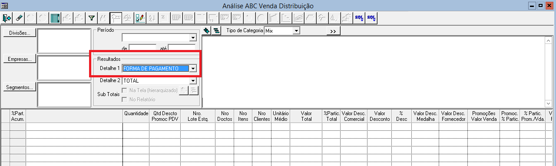Click the multi-line graph toolbar icon

coord(298,18)
